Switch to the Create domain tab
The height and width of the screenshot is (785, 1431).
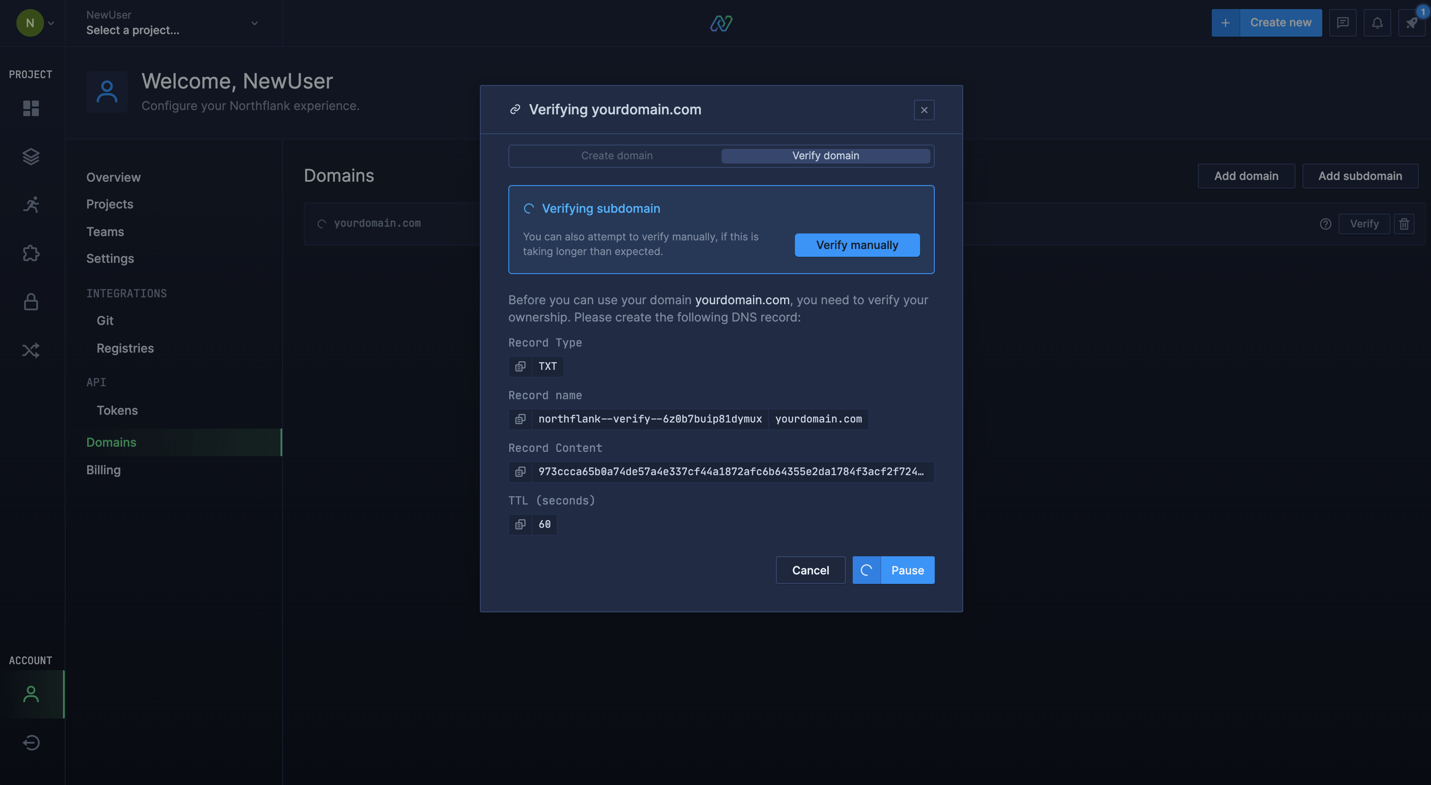(x=617, y=156)
